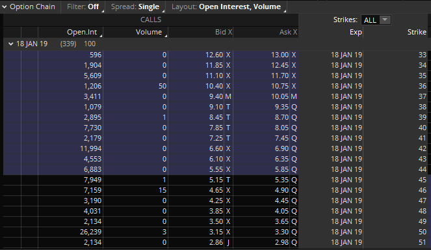Screen dimensions: 431x250
Task: Click open interest 5,609 for strike 35
Action: click(x=92, y=76)
